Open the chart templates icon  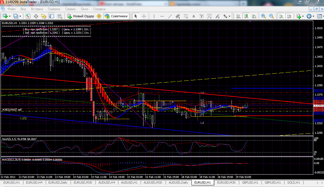pyautogui.click(x=319, y=16)
